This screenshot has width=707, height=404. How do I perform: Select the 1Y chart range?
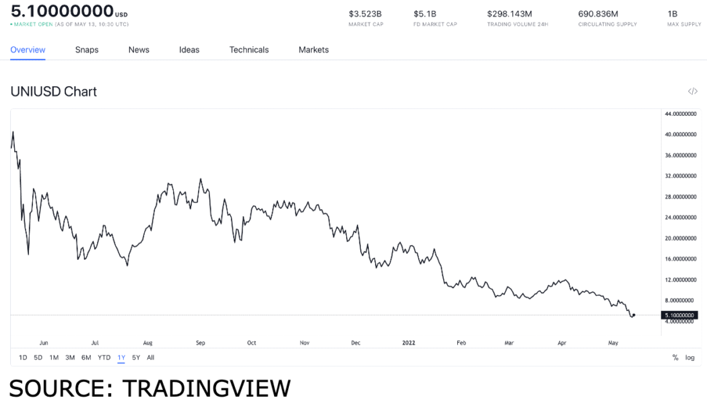pos(121,358)
